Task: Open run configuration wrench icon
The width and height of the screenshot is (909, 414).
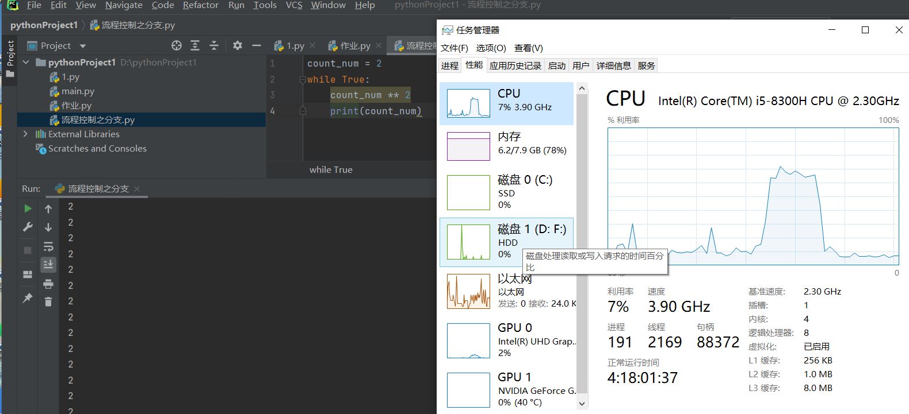Action: point(28,227)
